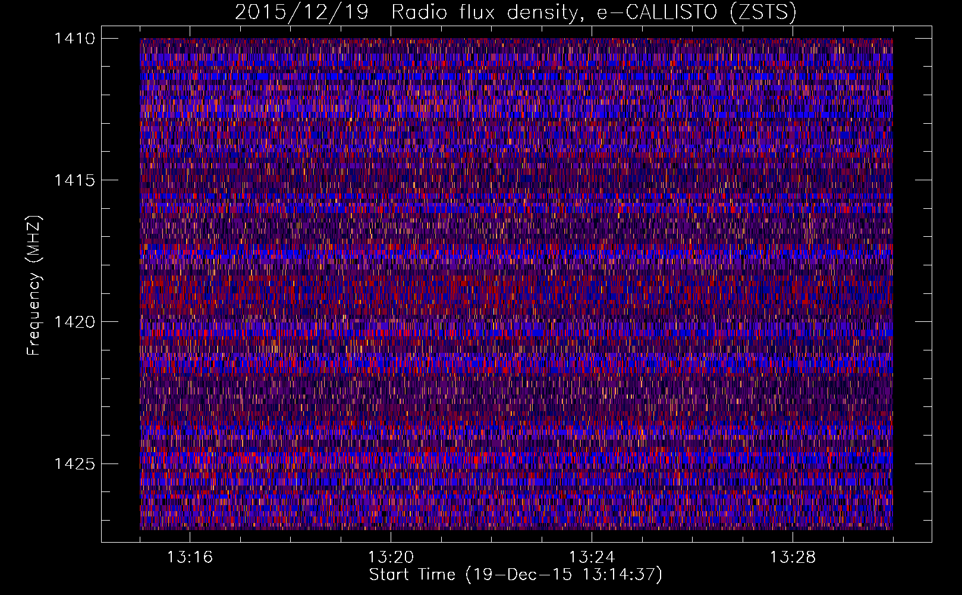Image resolution: width=962 pixels, height=595 pixels.
Task: Click the 13:28 time axis label
Action: pyautogui.click(x=793, y=558)
